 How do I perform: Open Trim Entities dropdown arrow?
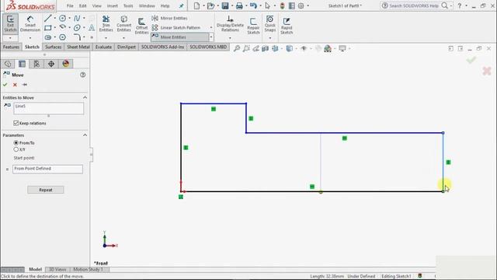point(106,38)
